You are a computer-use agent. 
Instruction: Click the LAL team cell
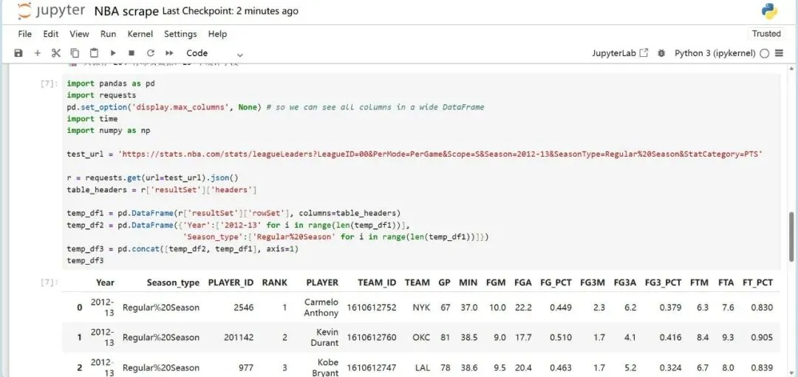click(x=422, y=367)
